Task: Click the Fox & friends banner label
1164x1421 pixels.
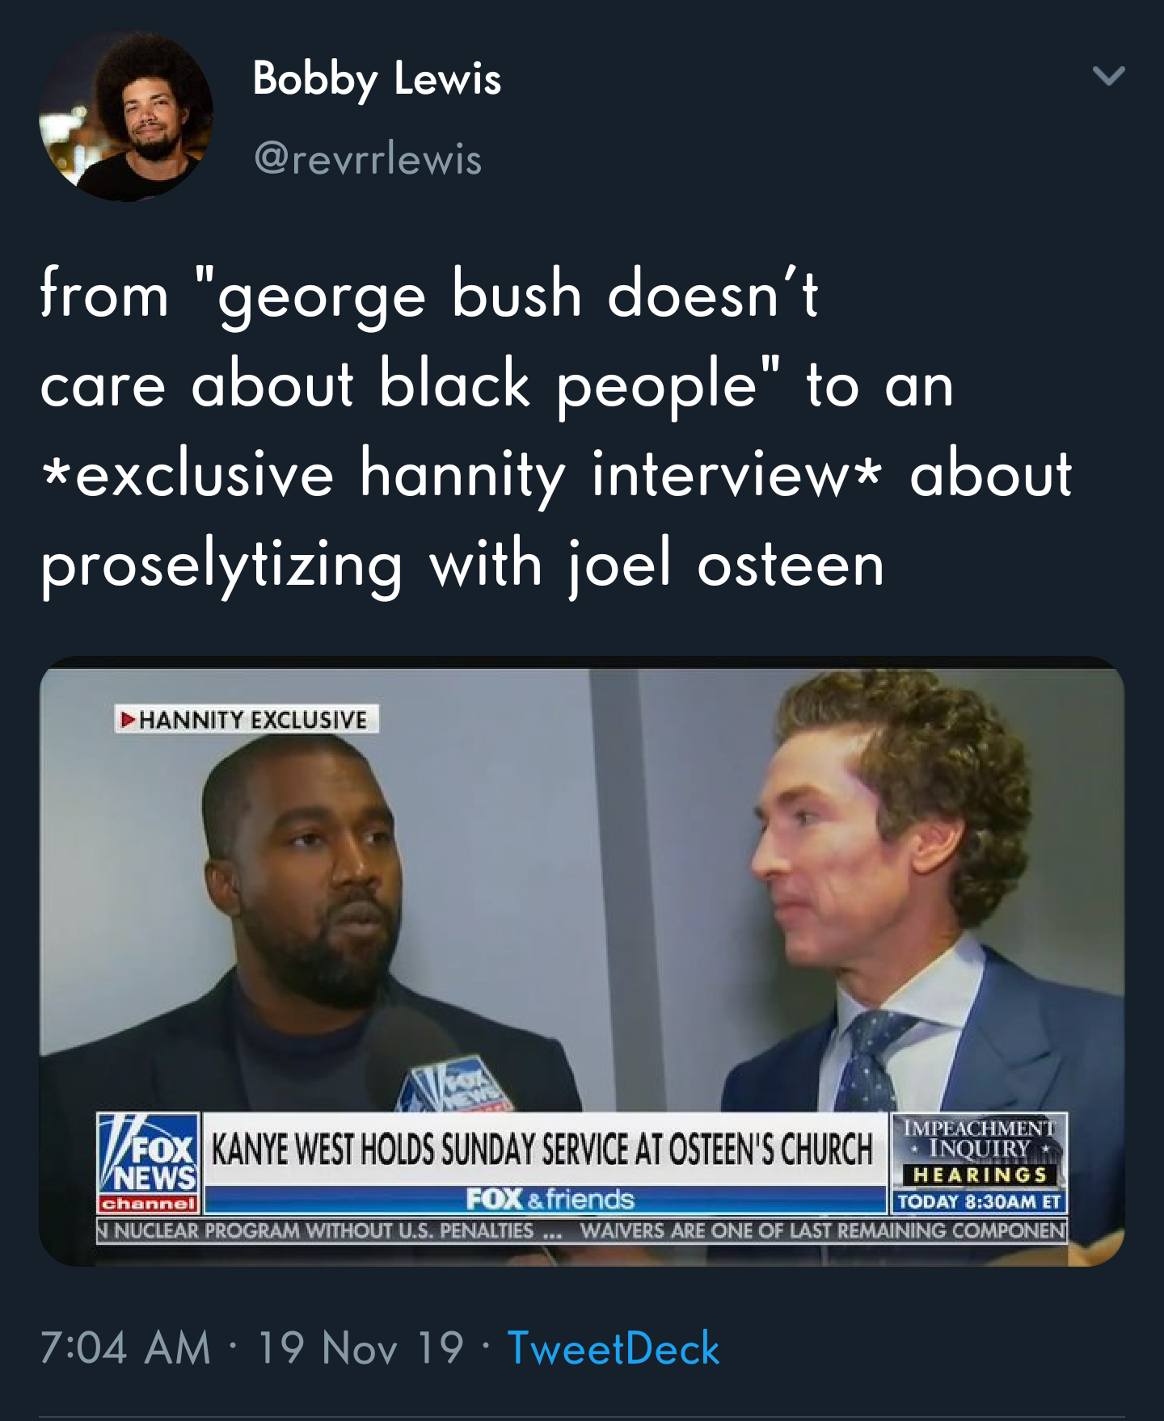Action: 550,1199
